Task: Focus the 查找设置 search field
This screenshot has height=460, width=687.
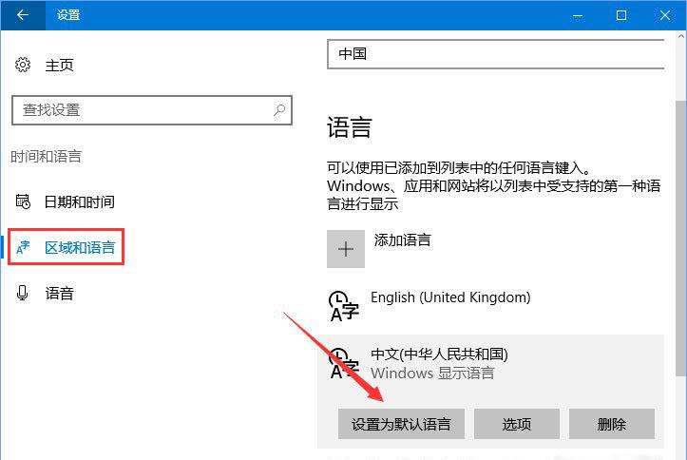Action: [x=152, y=110]
